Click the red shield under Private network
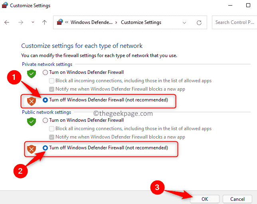The width and height of the screenshot is (257, 204). [x=32, y=100]
